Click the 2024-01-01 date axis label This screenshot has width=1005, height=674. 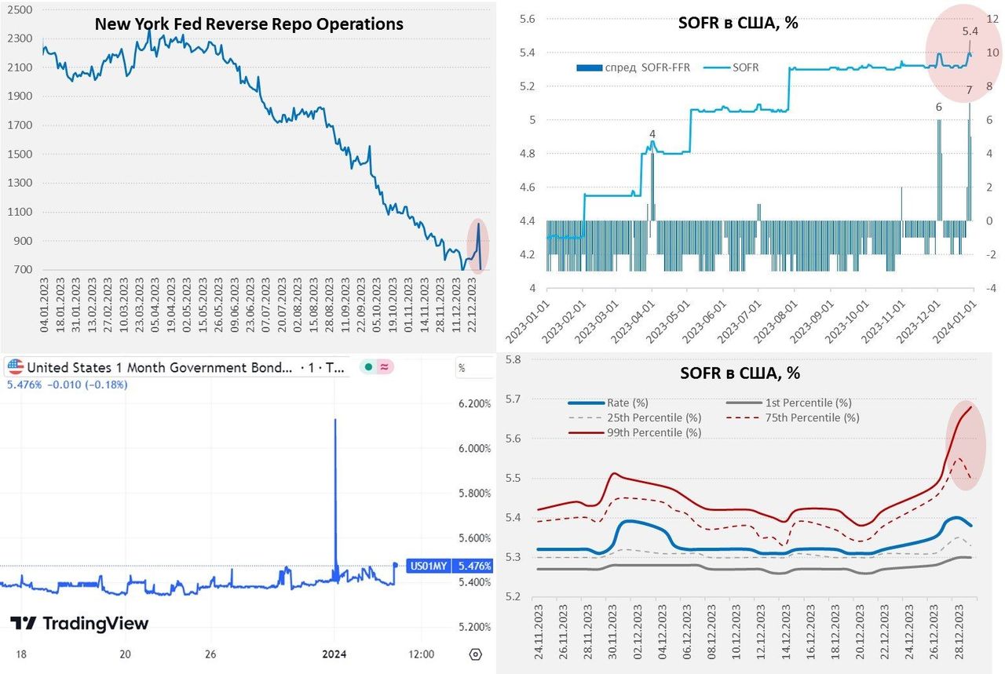(x=954, y=322)
